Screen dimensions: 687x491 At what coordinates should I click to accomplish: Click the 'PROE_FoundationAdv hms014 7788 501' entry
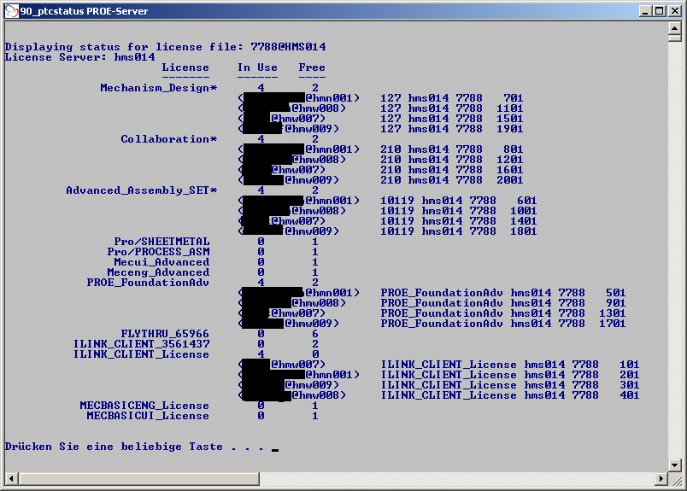point(503,293)
